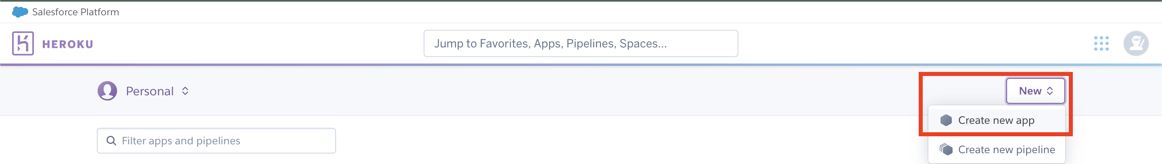This screenshot has height=164, width=1162.
Task: Click the Salesforce Platform text label
Action: tap(75, 12)
